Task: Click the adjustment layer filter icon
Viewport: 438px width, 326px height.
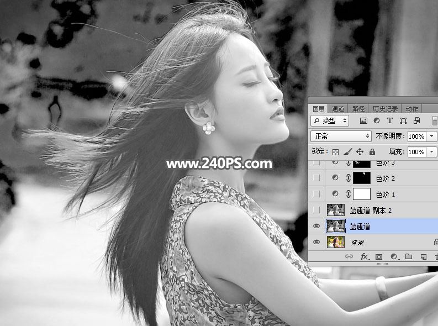Action: [x=377, y=120]
